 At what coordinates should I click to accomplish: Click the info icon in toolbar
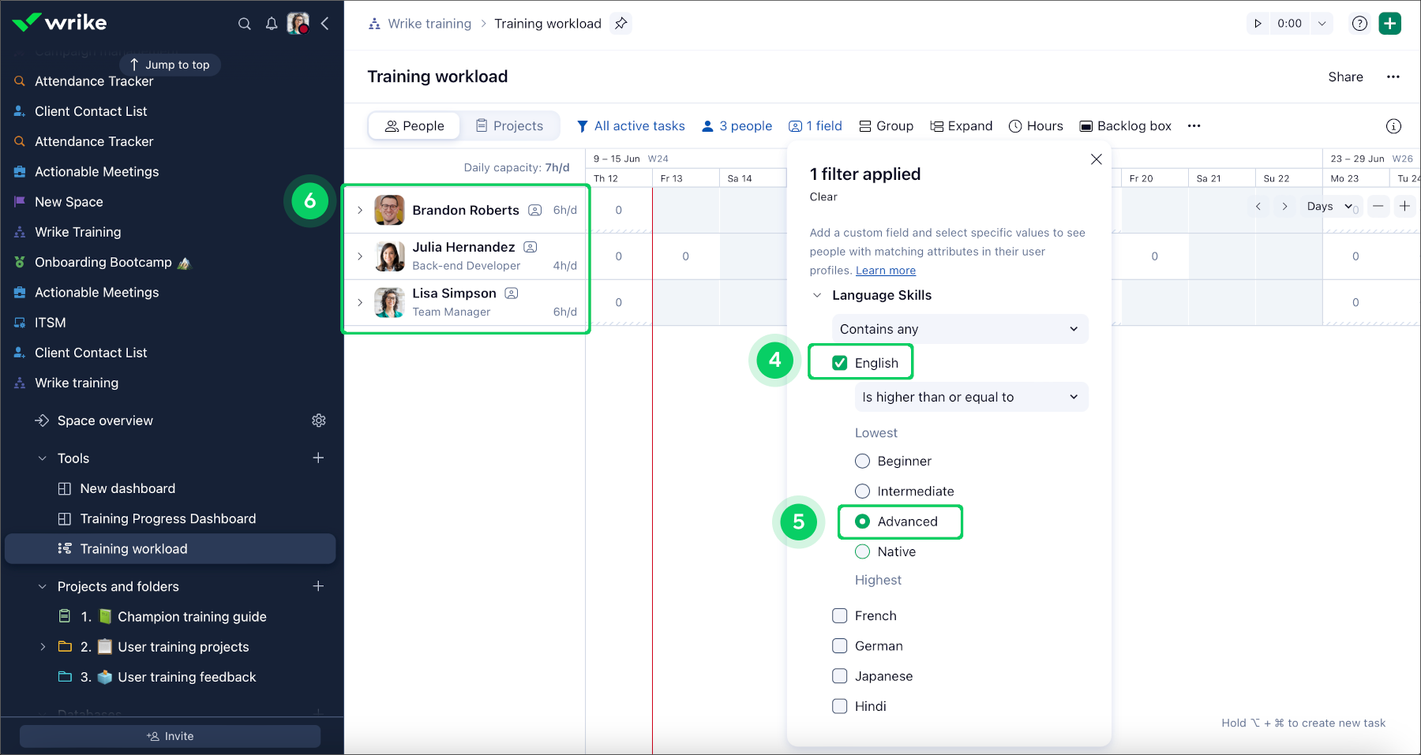1393,126
